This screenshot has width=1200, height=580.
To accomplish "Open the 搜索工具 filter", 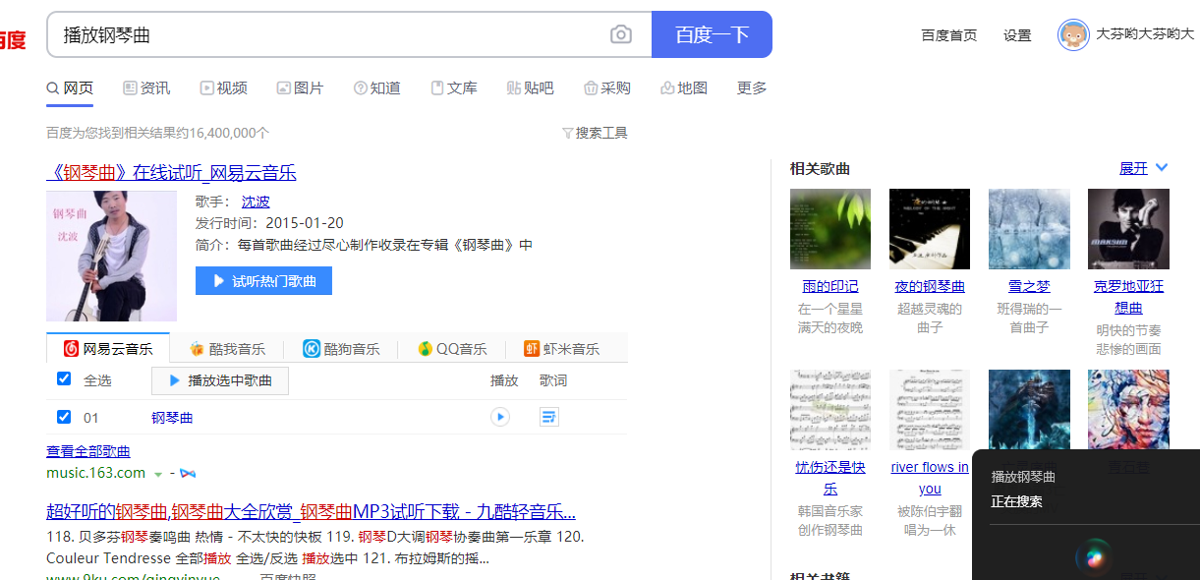I will [595, 133].
